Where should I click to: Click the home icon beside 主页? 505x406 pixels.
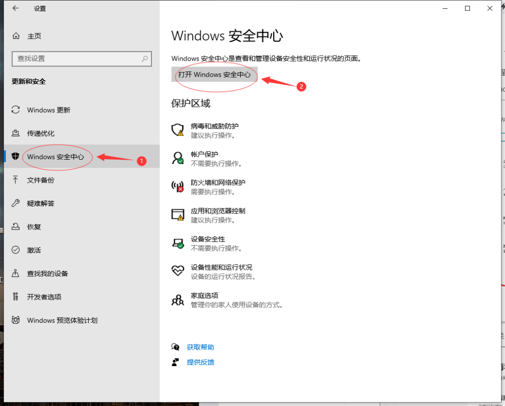(16, 35)
